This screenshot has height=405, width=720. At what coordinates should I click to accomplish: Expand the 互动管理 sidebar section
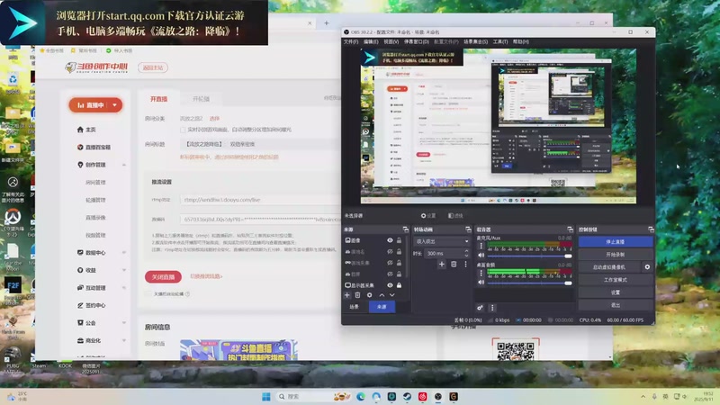pyautogui.click(x=124, y=288)
